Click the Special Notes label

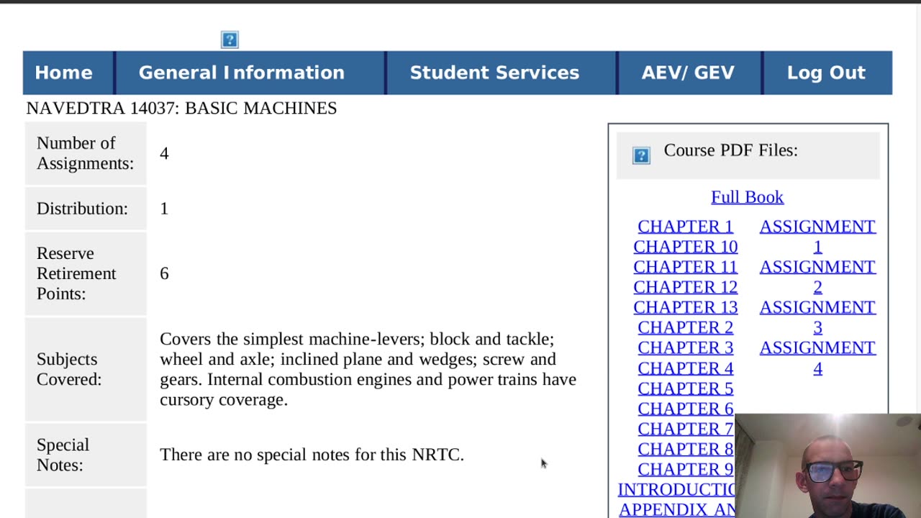(63, 455)
